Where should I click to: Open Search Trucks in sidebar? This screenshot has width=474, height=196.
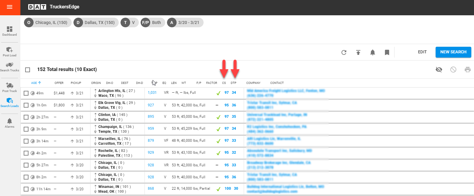(10, 67)
